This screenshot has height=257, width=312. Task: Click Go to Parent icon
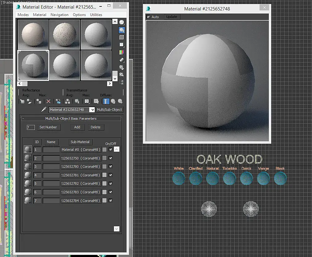(113, 101)
